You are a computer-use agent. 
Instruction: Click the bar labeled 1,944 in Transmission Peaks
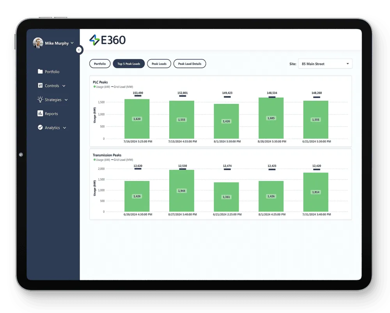coord(181,191)
